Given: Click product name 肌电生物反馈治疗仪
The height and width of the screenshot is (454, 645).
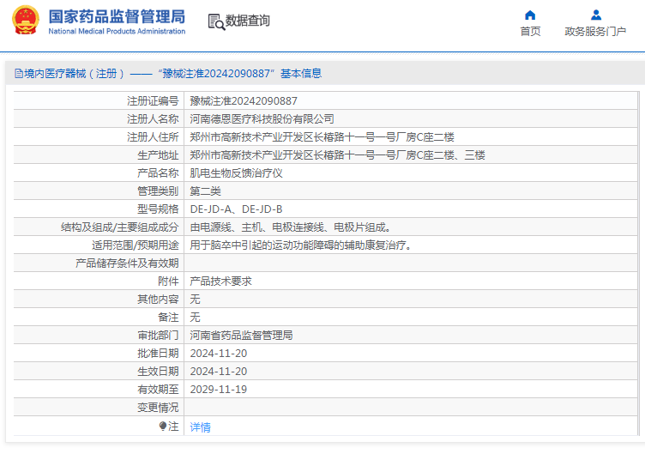Looking at the screenshot, I should [236, 173].
